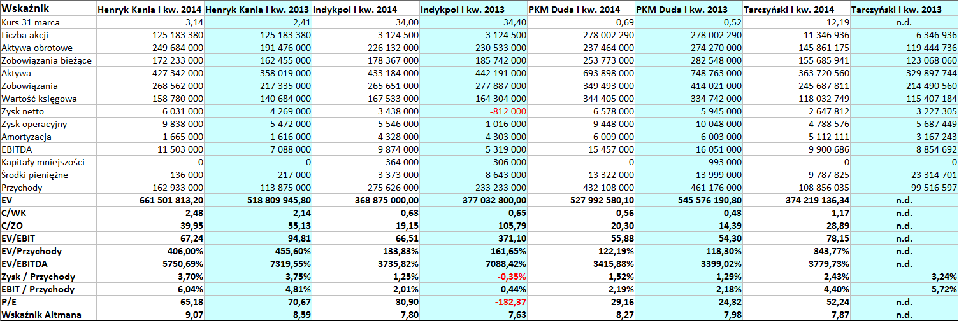Select cell with value '377 032 800,00'
Screen dimensions: 959x321
(x=473, y=200)
